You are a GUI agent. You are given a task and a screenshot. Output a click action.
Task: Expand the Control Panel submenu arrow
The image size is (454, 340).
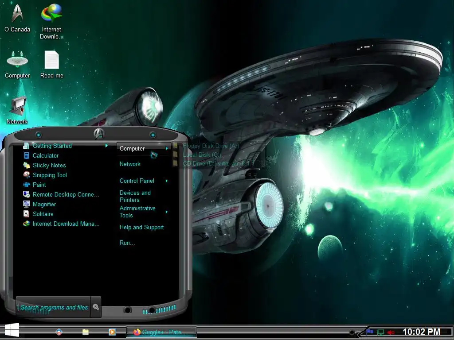tap(167, 181)
